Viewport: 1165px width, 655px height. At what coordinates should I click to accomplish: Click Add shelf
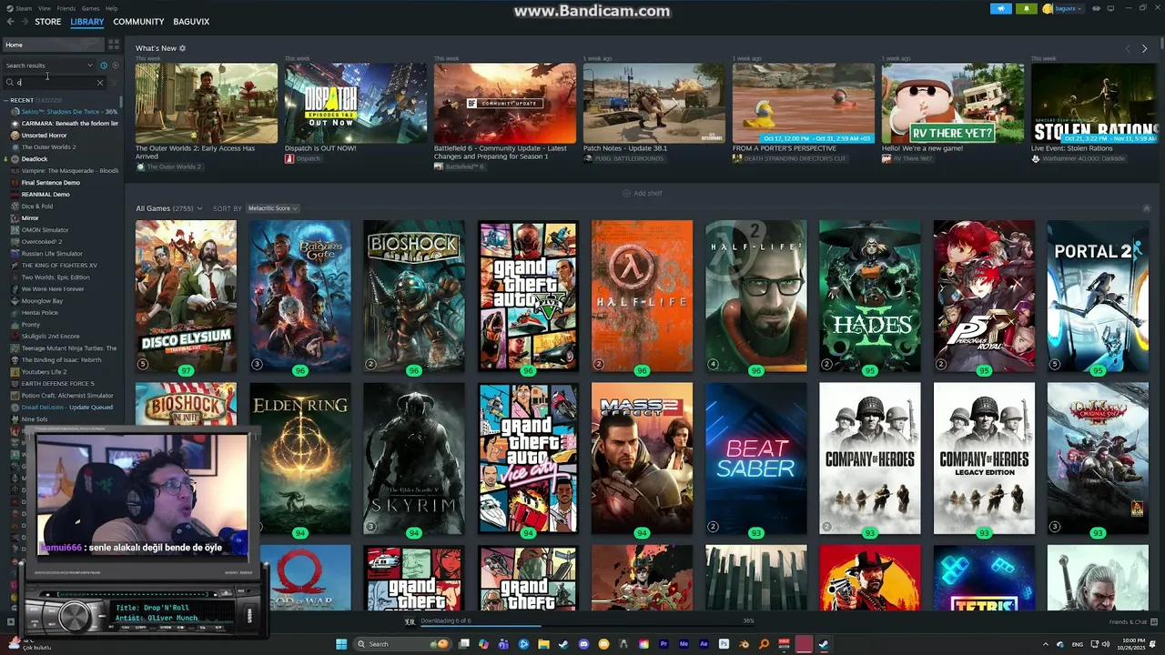(x=642, y=193)
